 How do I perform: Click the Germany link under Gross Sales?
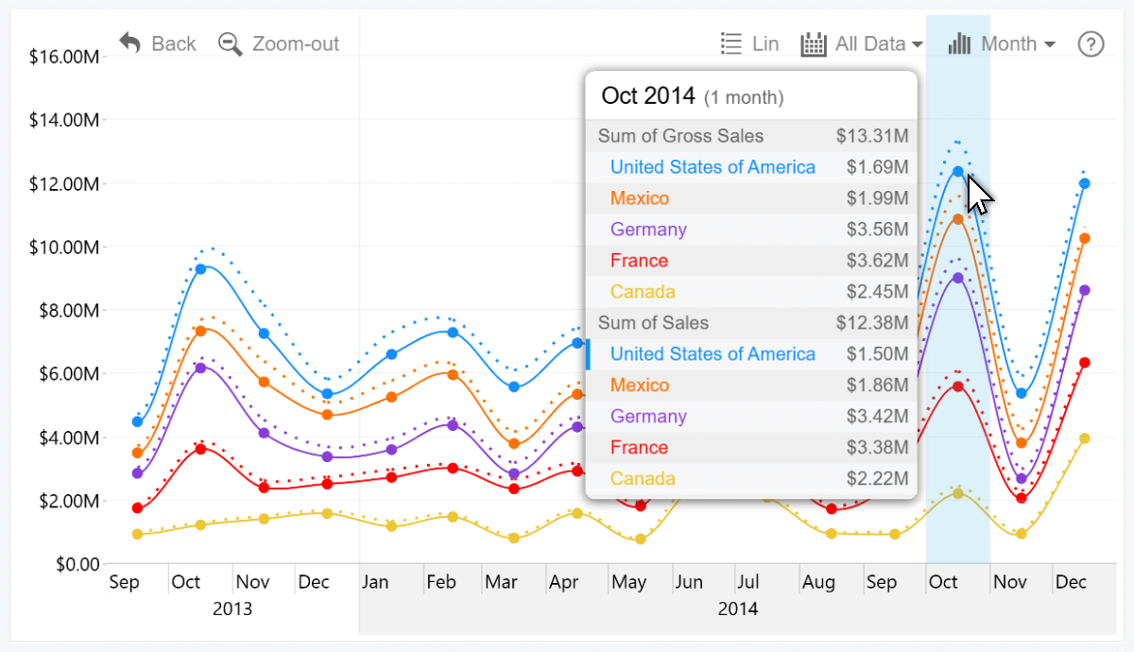(x=648, y=229)
